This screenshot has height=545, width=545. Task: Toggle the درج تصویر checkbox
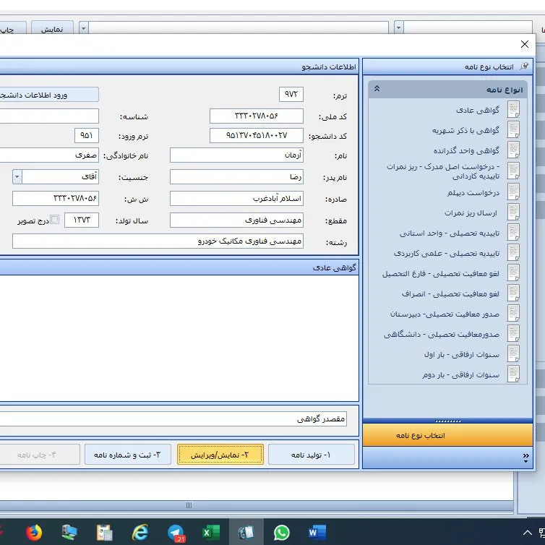tap(55, 220)
